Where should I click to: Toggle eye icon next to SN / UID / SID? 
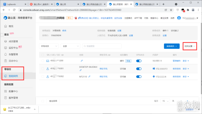63,55
